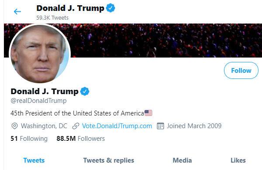View the 88.5M Followers list
Image resolution: width=262 pixels, height=170 pixels.
[81, 139]
